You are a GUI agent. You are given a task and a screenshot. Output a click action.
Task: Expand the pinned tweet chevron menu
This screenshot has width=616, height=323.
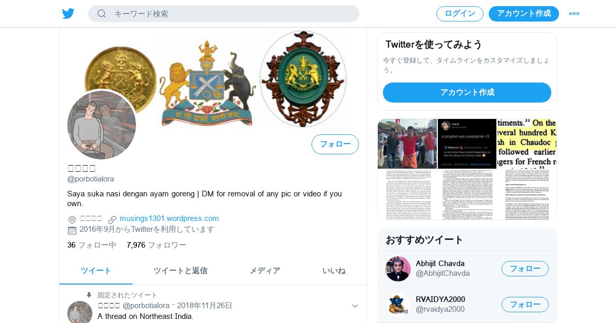[355, 306]
